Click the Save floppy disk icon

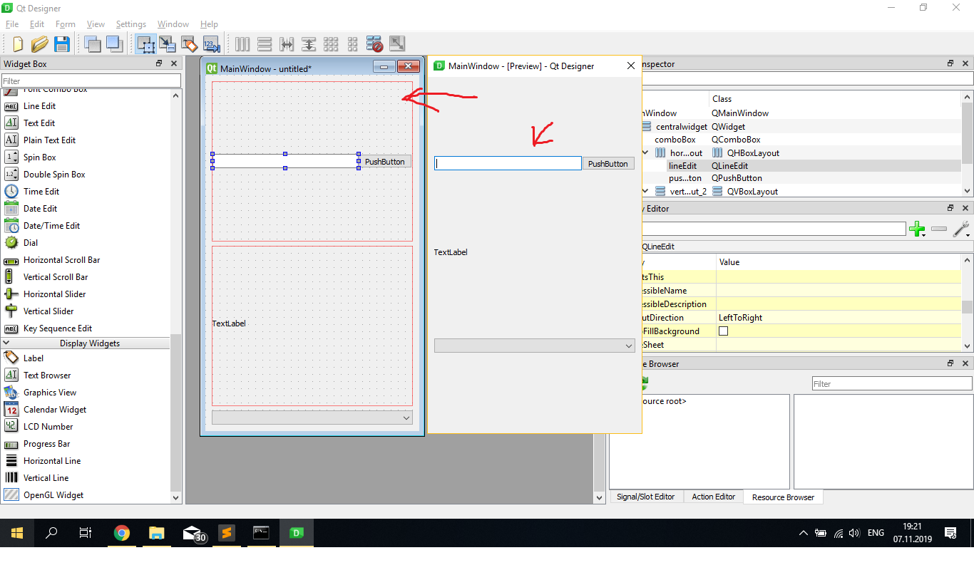pyautogui.click(x=62, y=44)
